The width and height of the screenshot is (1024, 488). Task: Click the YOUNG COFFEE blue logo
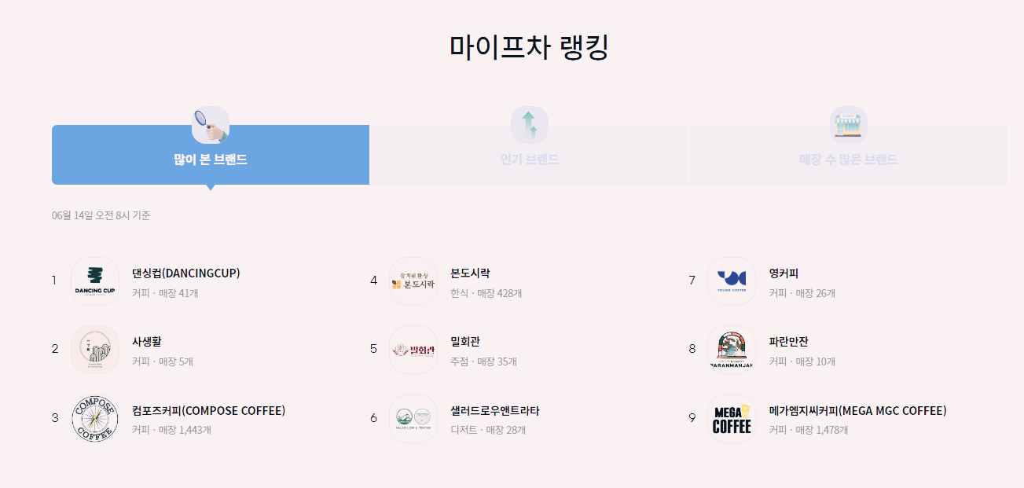[731, 281]
